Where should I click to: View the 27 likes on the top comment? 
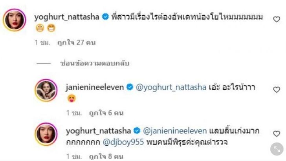77,43
